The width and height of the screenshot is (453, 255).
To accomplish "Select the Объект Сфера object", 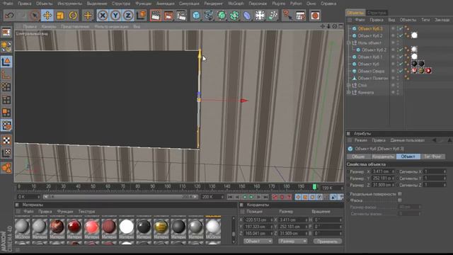I will pyautogui.click(x=371, y=71).
